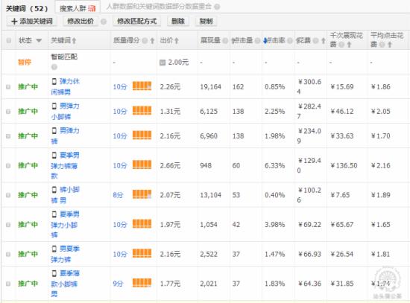Click the 展现量 help icon

point(225,40)
